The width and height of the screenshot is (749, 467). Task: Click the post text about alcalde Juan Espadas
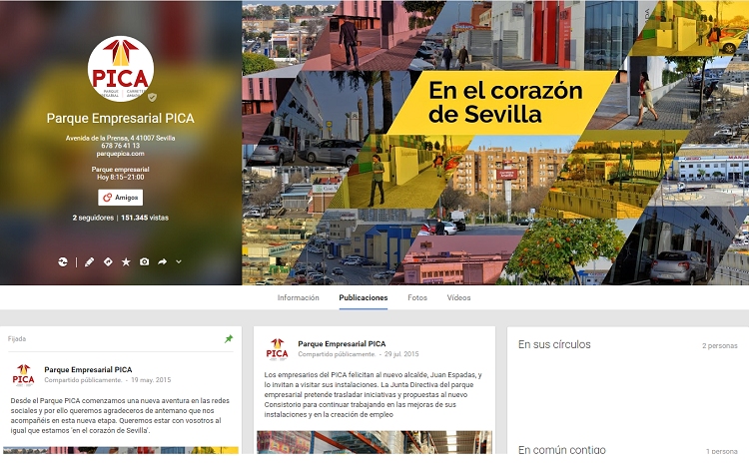click(x=374, y=394)
